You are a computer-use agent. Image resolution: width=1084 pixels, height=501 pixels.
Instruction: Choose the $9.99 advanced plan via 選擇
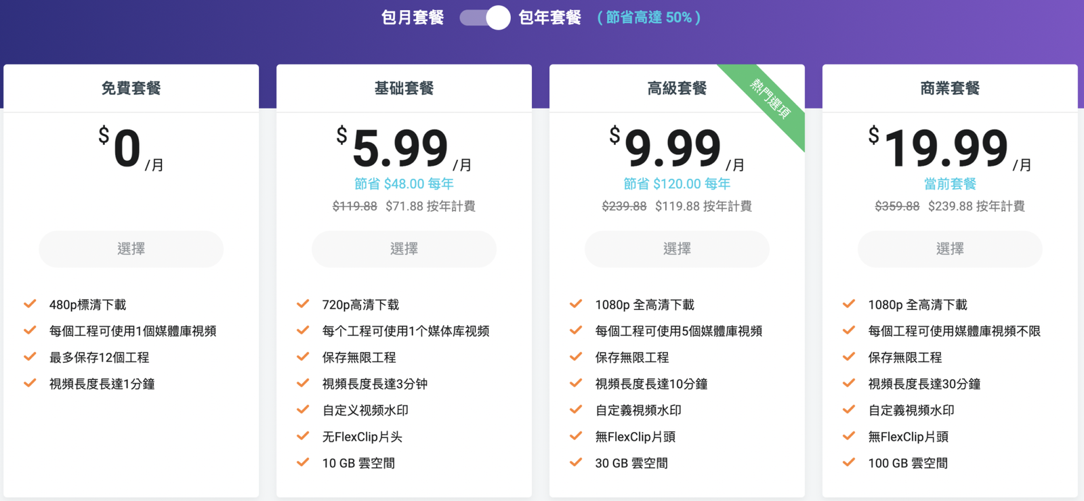pyautogui.click(x=677, y=249)
